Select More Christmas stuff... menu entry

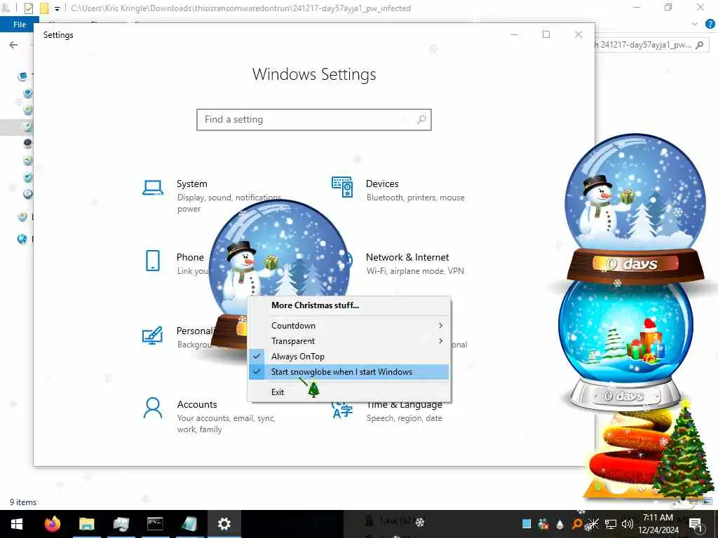click(x=315, y=305)
